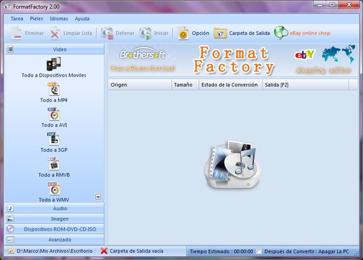
Task: Click the Origen column header
Action: (x=140, y=85)
